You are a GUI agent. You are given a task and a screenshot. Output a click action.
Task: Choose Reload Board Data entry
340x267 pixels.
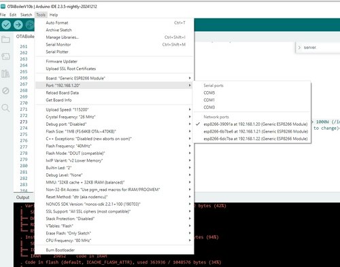click(114, 92)
